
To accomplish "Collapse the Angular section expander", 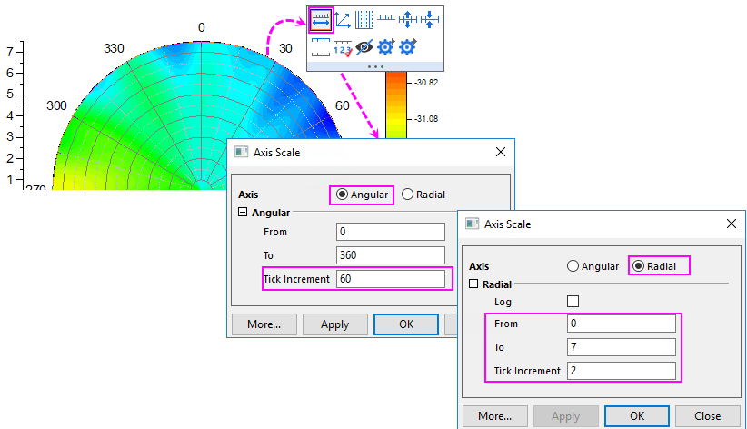I will tap(243, 213).
